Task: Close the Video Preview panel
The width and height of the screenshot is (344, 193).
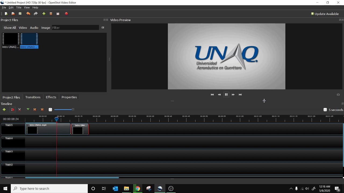Action: click(x=343, y=20)
